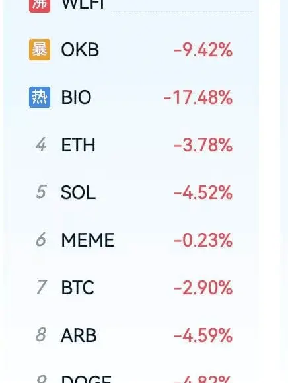288x383 pixels.
Task: Click the -17.48% change for BIO
Action: [x=198, y=97]
